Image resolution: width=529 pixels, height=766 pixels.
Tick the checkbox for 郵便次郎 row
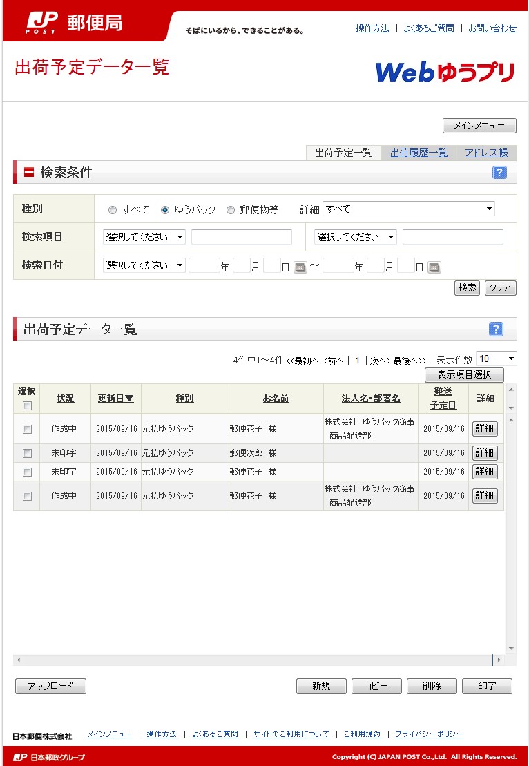pos(27,454)
